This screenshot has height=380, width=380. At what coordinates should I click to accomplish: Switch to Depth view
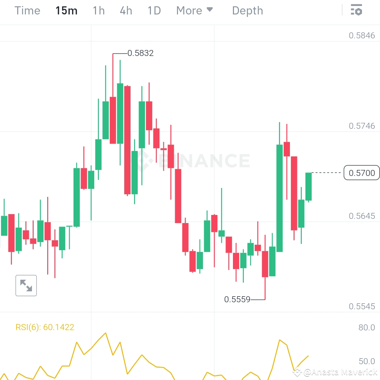(247, 11)
